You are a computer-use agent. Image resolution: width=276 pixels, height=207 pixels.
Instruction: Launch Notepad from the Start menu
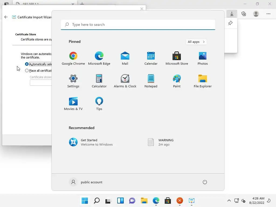tap(151, 81)
